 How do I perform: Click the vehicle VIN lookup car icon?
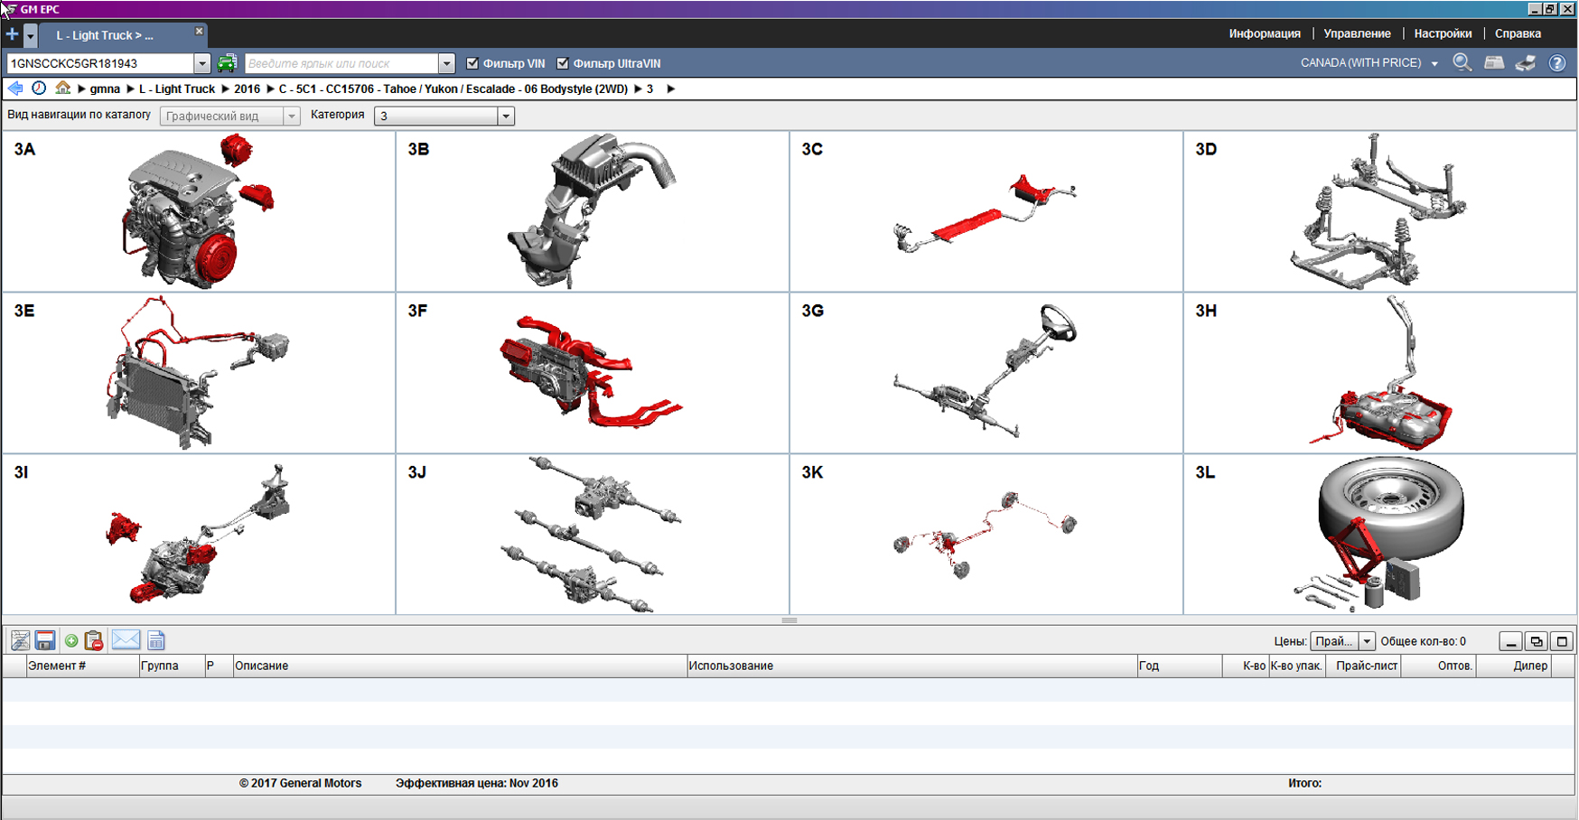(x=227, y=63)
